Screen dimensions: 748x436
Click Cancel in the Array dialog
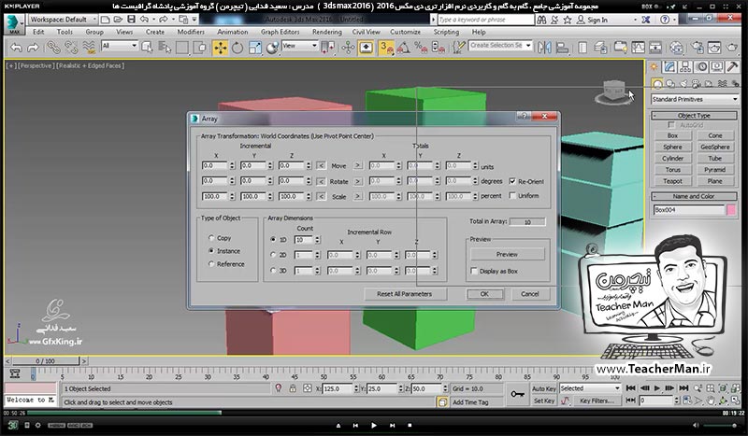(529, 294)
